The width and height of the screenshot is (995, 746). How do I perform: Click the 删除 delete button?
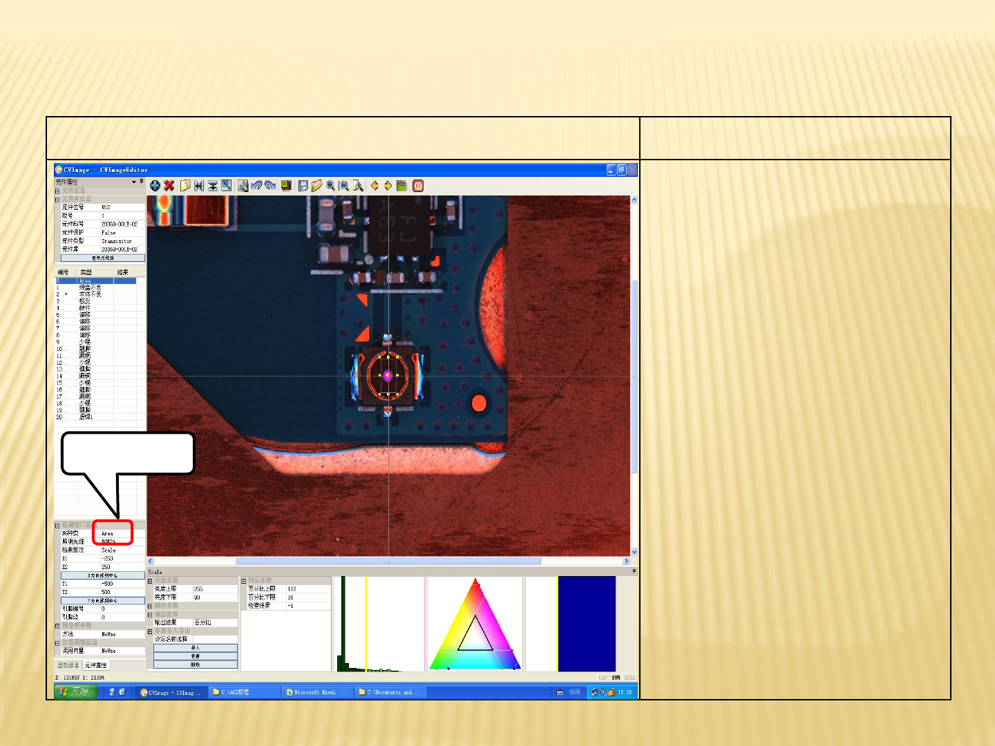point(196,664)
